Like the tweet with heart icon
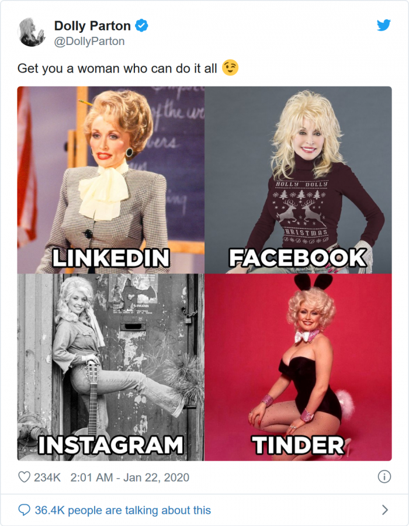This screenshot has width=409, height=526. (x=24, y=477)
